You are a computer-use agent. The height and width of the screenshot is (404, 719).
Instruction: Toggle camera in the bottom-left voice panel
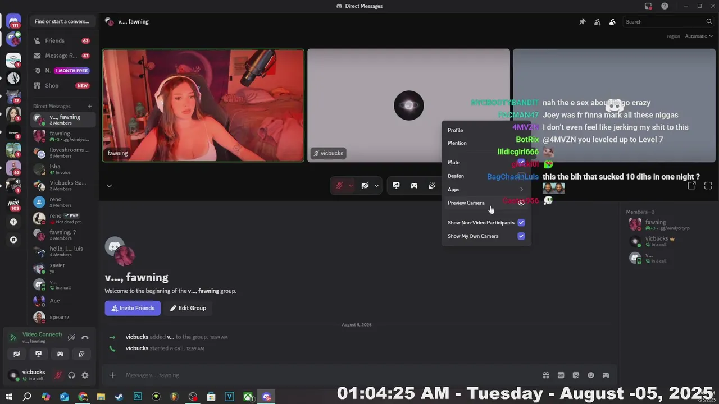pyautogui.click(x=17, y=354)
